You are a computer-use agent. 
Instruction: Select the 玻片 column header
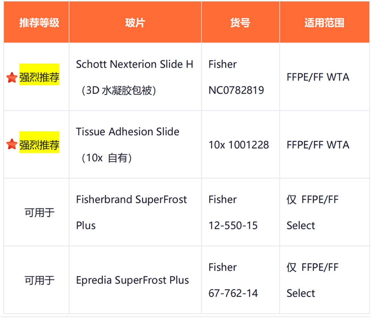135,23
